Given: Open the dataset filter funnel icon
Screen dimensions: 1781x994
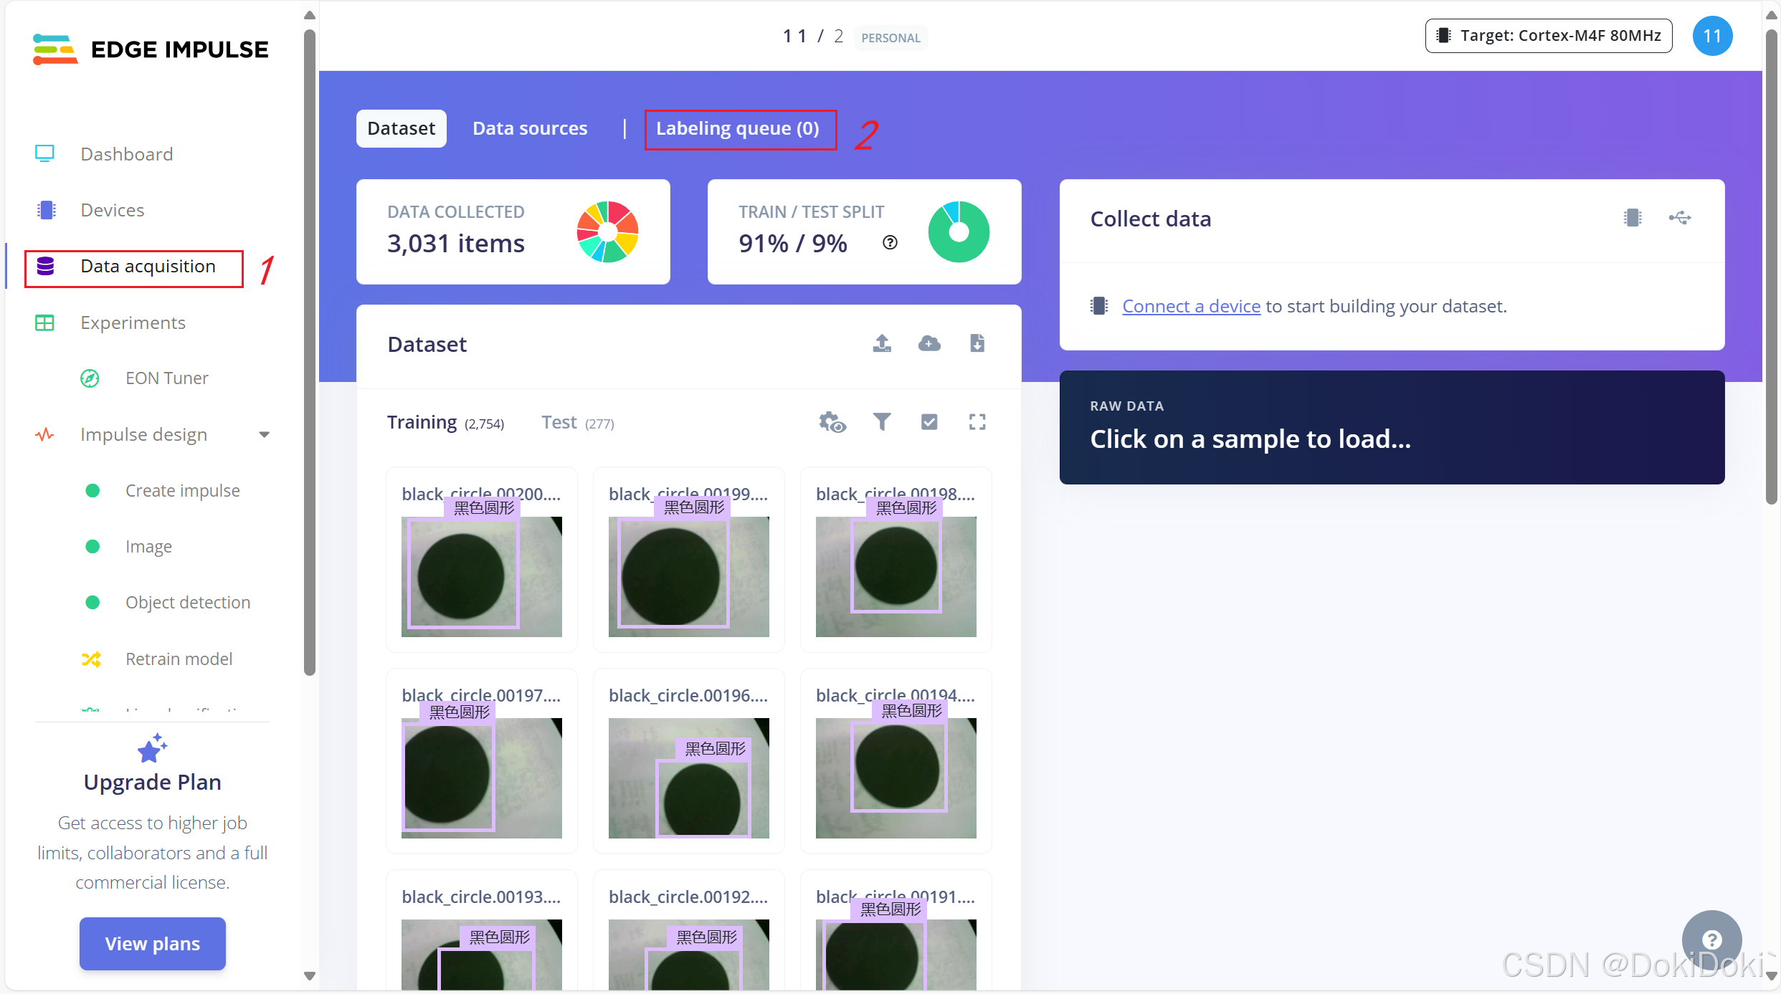Looking at the screenshot, I should click(x=882, y=422).
